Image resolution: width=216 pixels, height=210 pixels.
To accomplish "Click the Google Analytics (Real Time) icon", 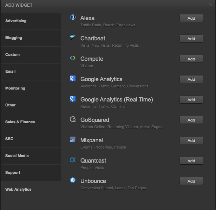I will [x=73, y=99].
